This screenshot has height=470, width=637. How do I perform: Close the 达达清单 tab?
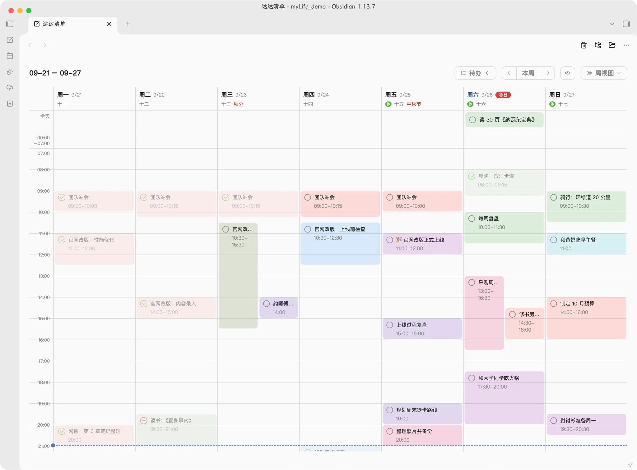[x=109, y=24]
